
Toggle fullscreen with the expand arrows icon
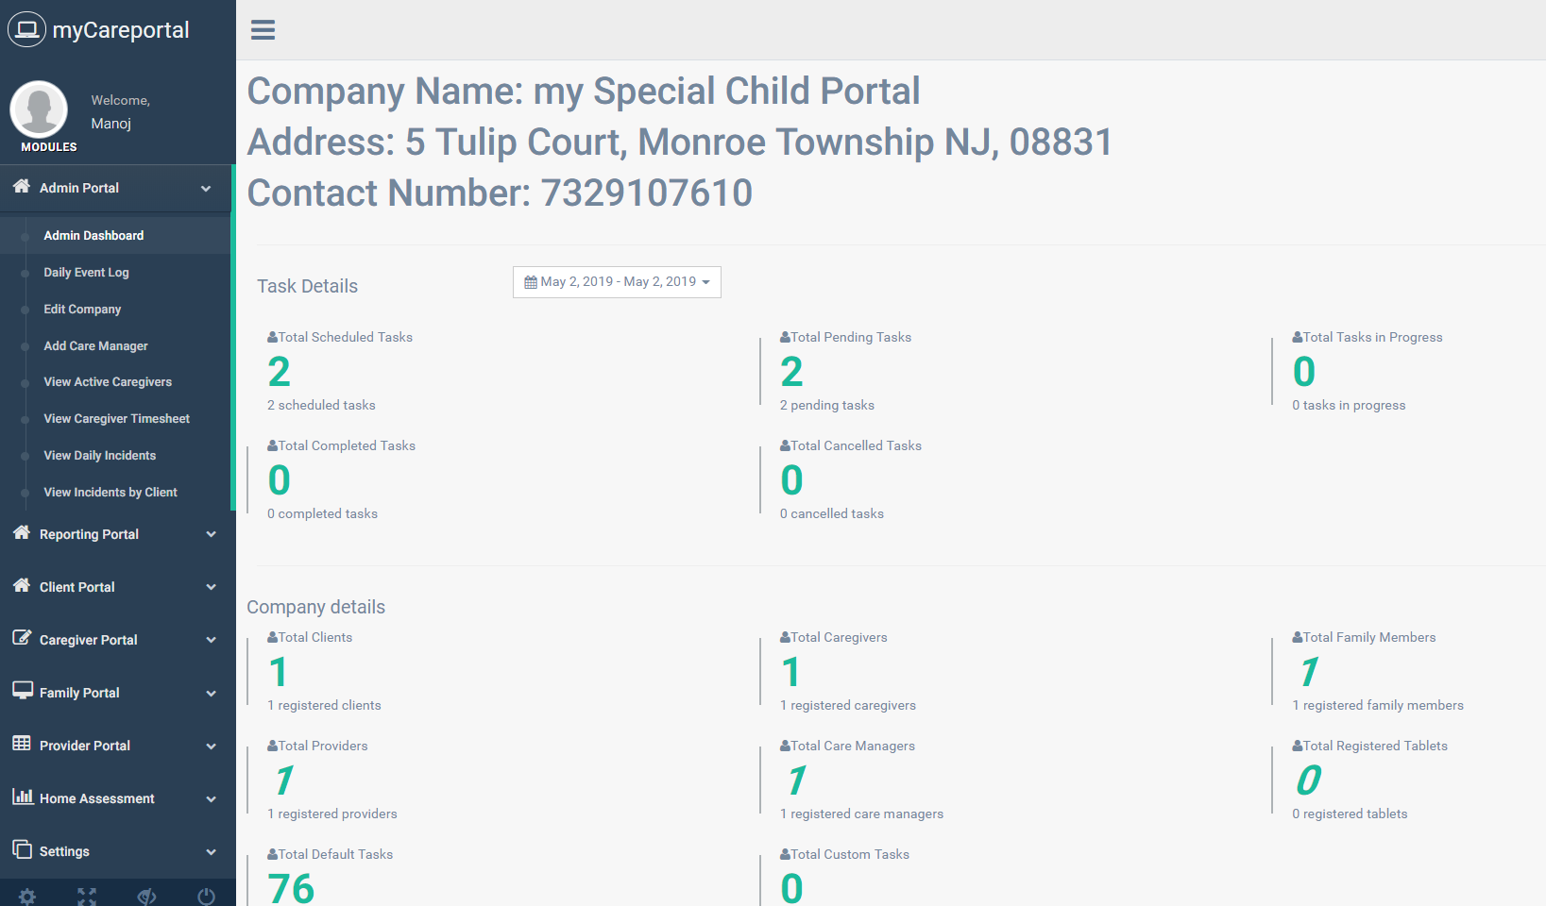87,896
